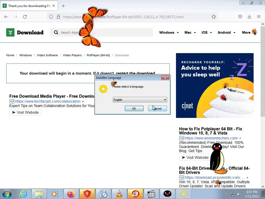Open Video Software breadcrumb link

(47, 55)
